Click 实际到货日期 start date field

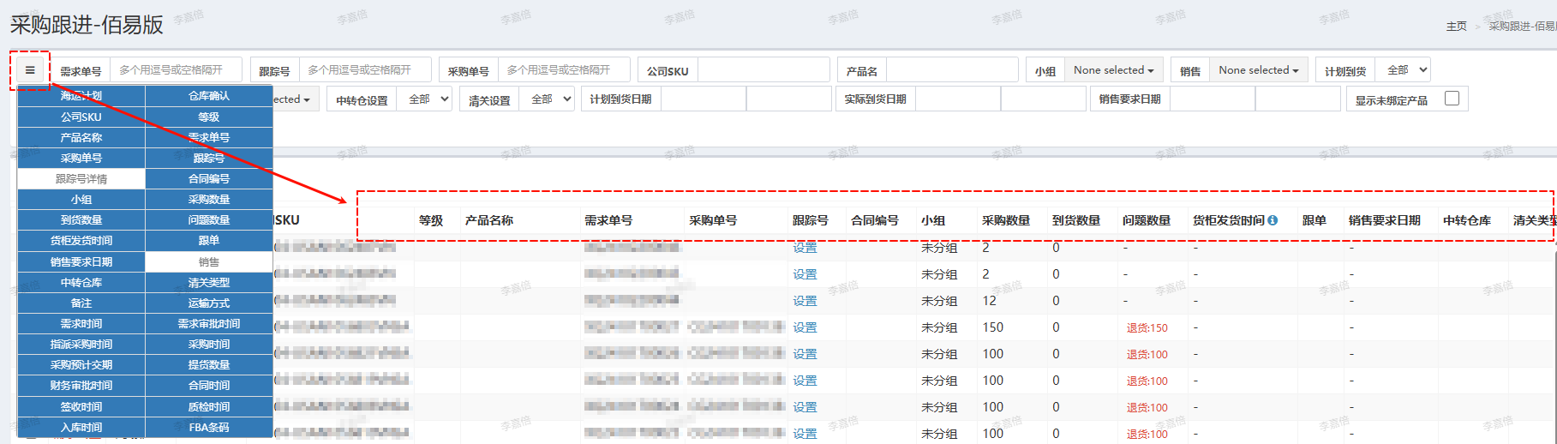[958, 99]
